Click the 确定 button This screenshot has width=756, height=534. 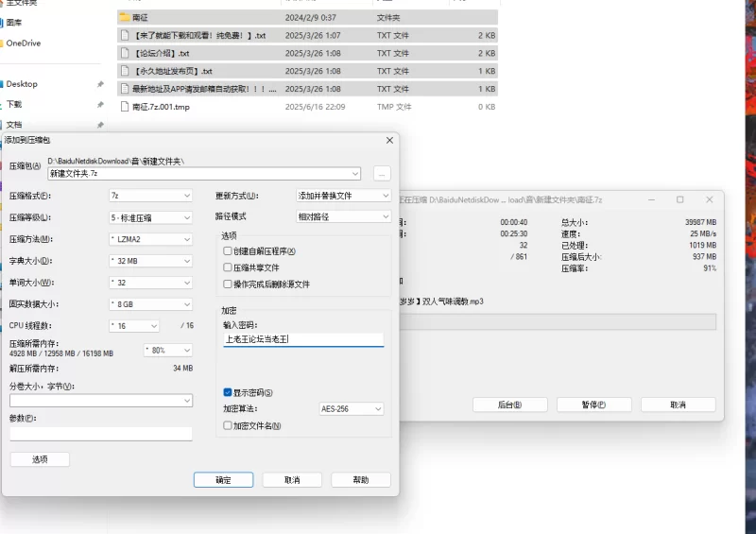223,480
